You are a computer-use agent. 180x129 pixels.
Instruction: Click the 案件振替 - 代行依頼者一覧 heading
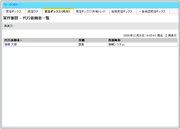(26, 18)
